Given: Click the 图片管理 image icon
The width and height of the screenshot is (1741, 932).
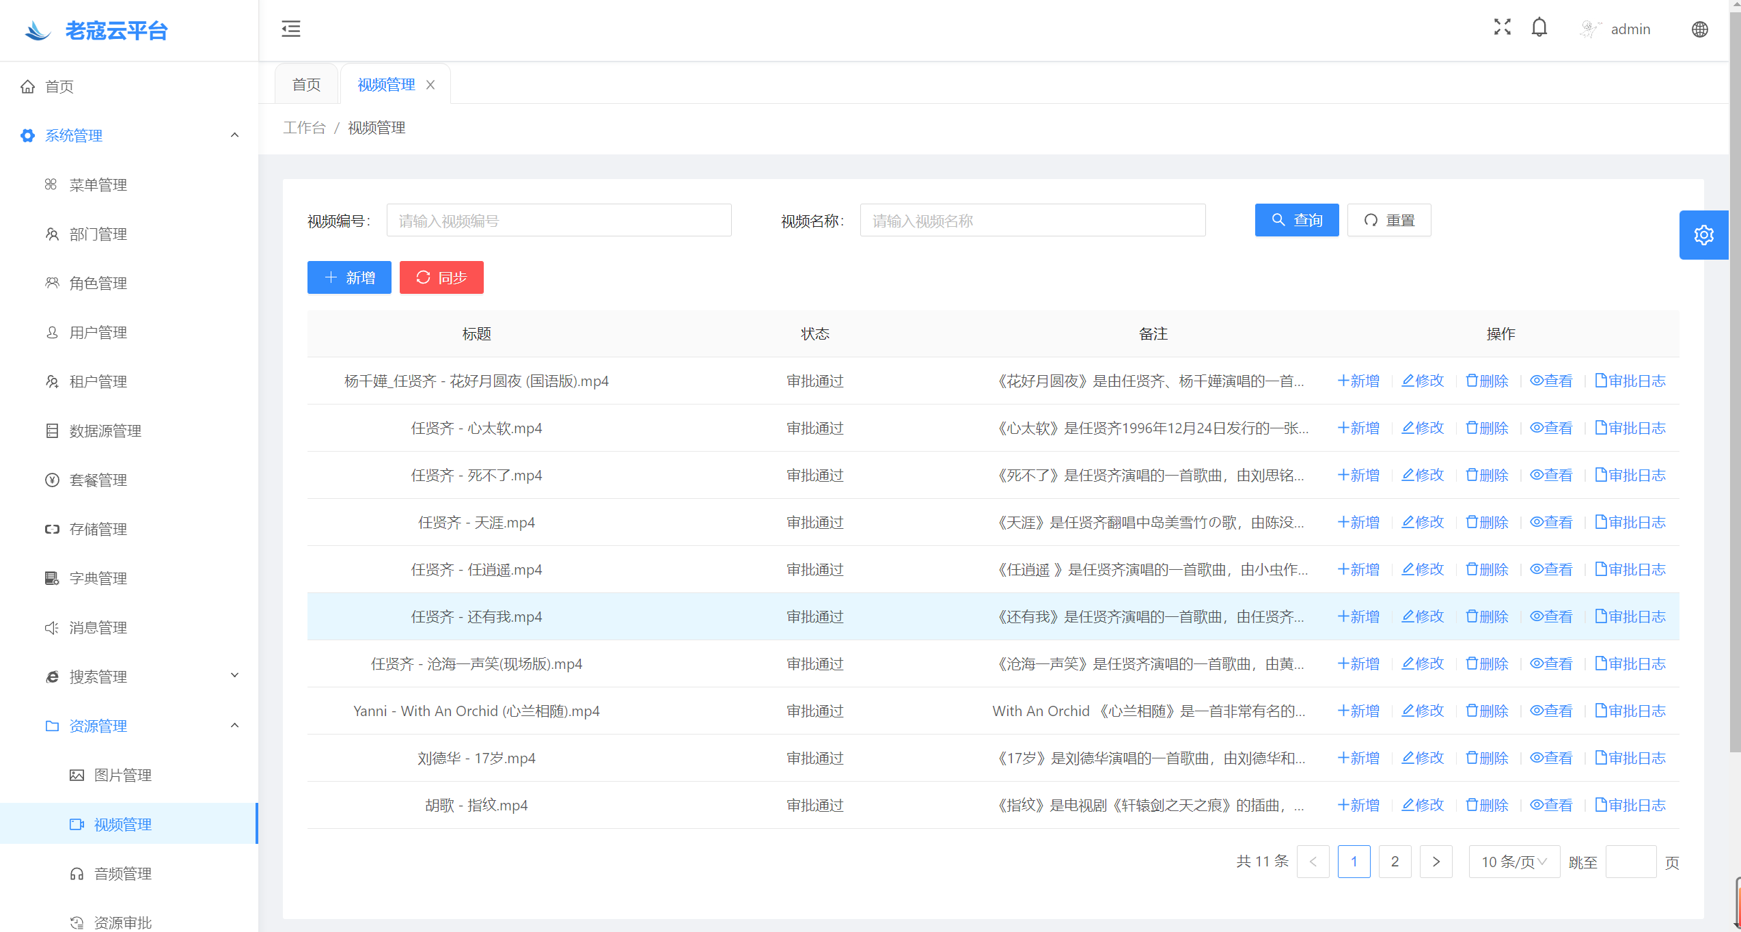Looking at the screenshot, I should (77, 776).
